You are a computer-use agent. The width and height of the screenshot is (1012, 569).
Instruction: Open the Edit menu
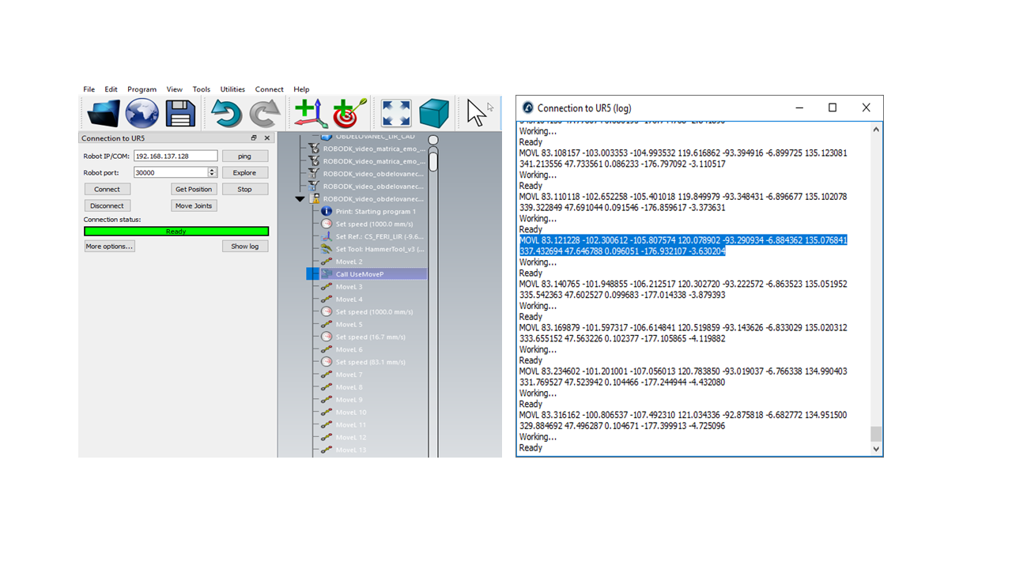111,89
